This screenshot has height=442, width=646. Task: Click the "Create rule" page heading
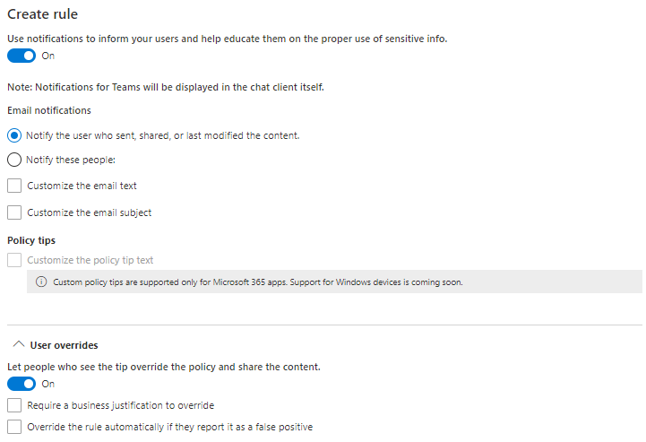coord(42,14)
